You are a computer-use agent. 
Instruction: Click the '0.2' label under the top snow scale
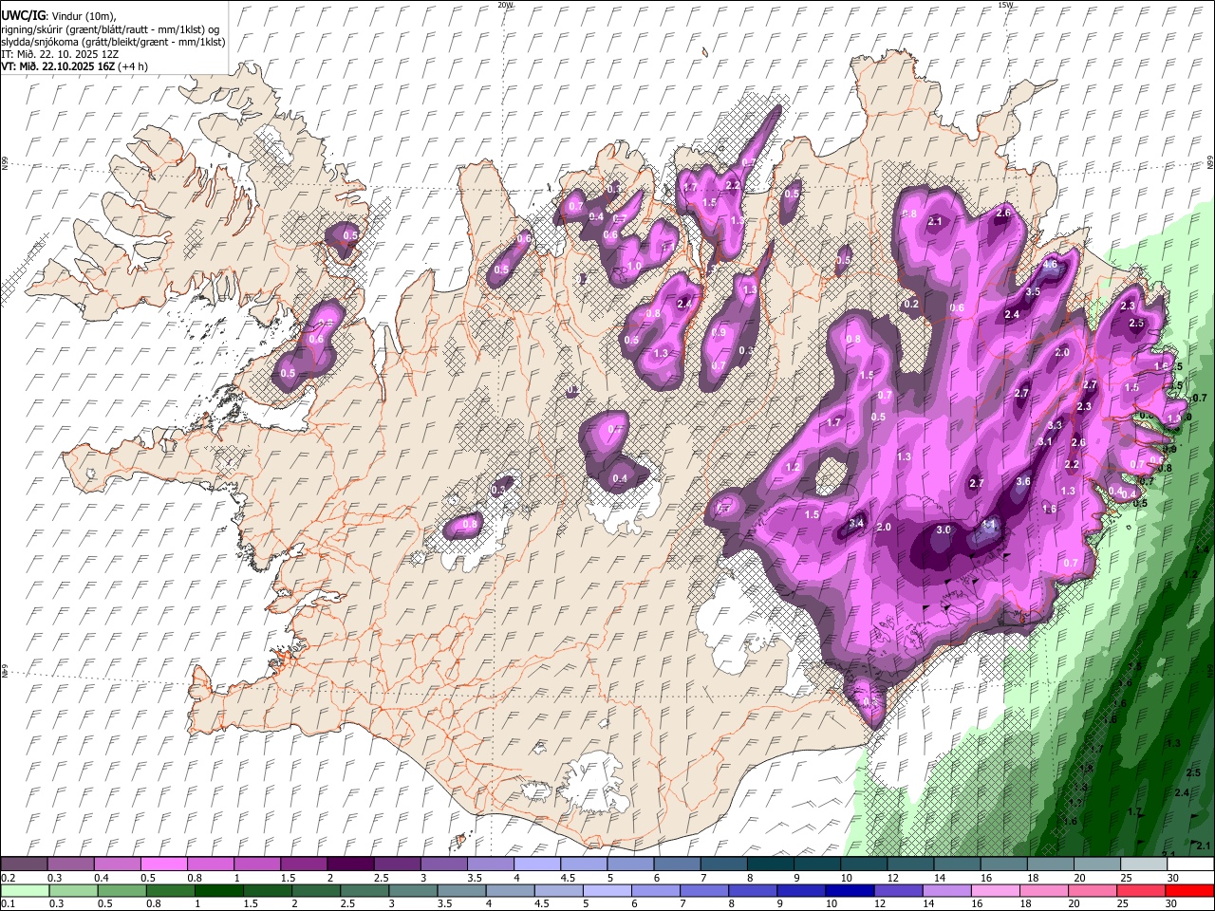coord(8,878)
